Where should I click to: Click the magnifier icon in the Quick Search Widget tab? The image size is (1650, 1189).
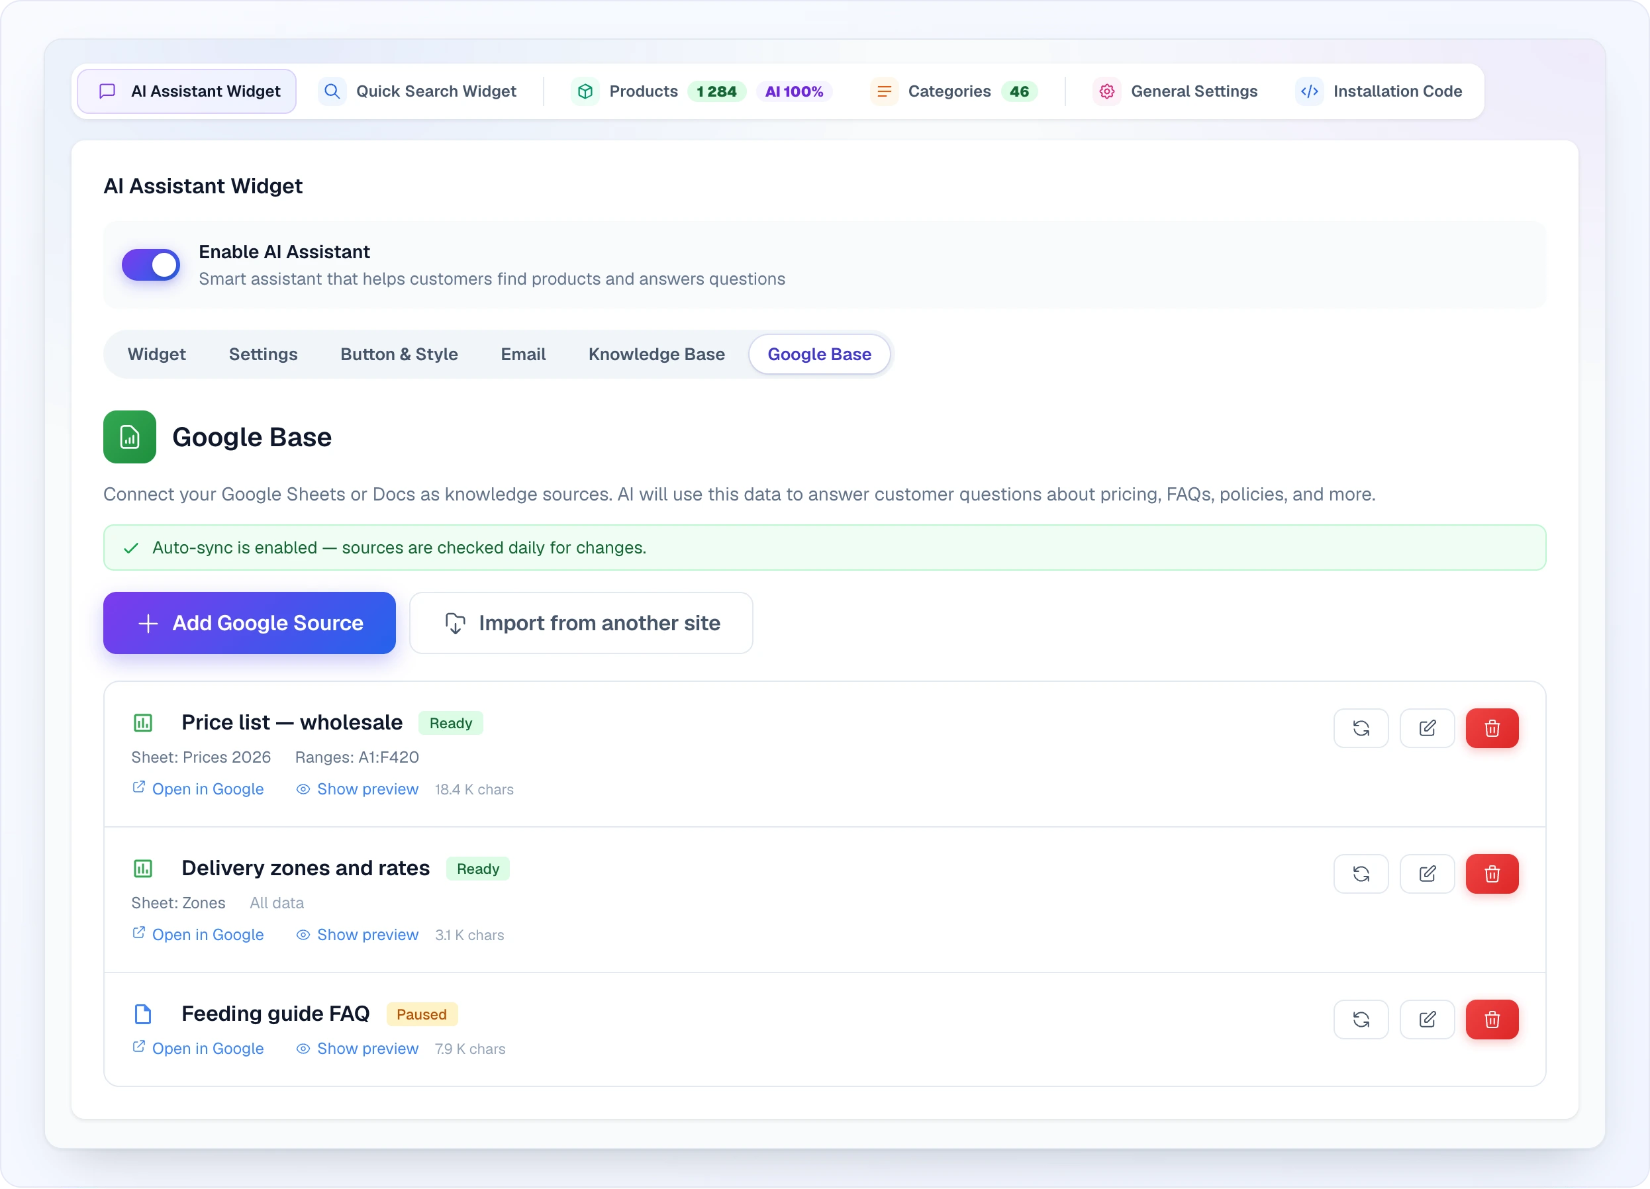coord(332,91)
